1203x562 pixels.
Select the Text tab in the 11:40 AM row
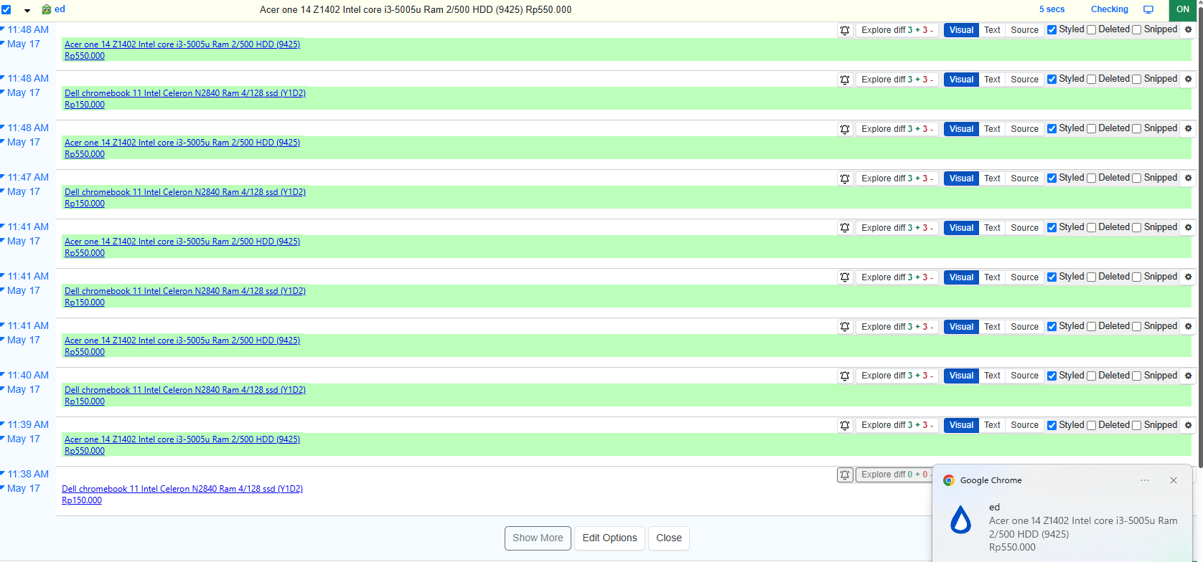click(992, 376)
